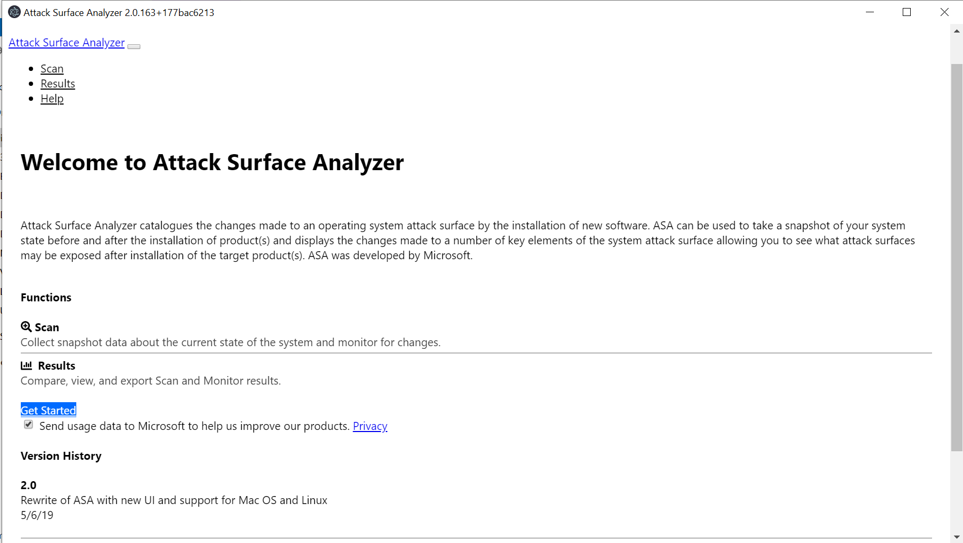Open the Results page from the navigation list
963x543 pixels.
click(x=58, y=84)
